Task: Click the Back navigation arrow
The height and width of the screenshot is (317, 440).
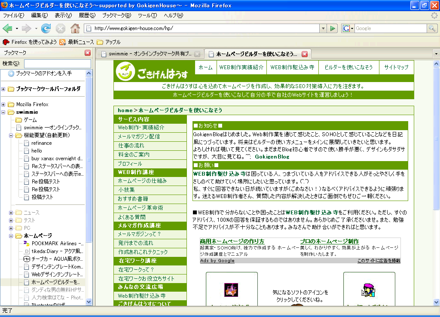Action: coord(7,28)
